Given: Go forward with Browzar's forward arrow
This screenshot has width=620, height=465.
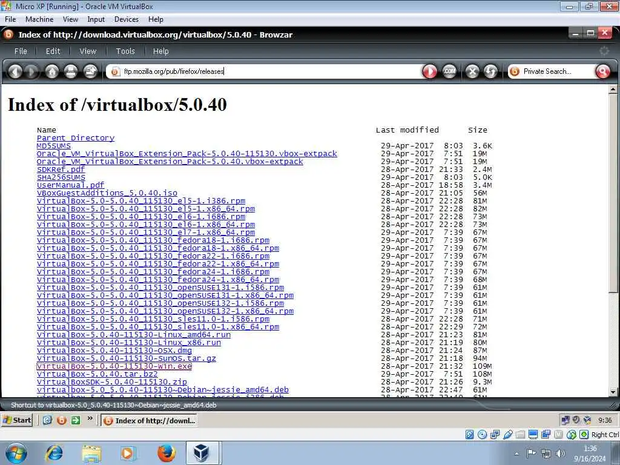Looking at the screenshot, I should click(x=31, y=71).
